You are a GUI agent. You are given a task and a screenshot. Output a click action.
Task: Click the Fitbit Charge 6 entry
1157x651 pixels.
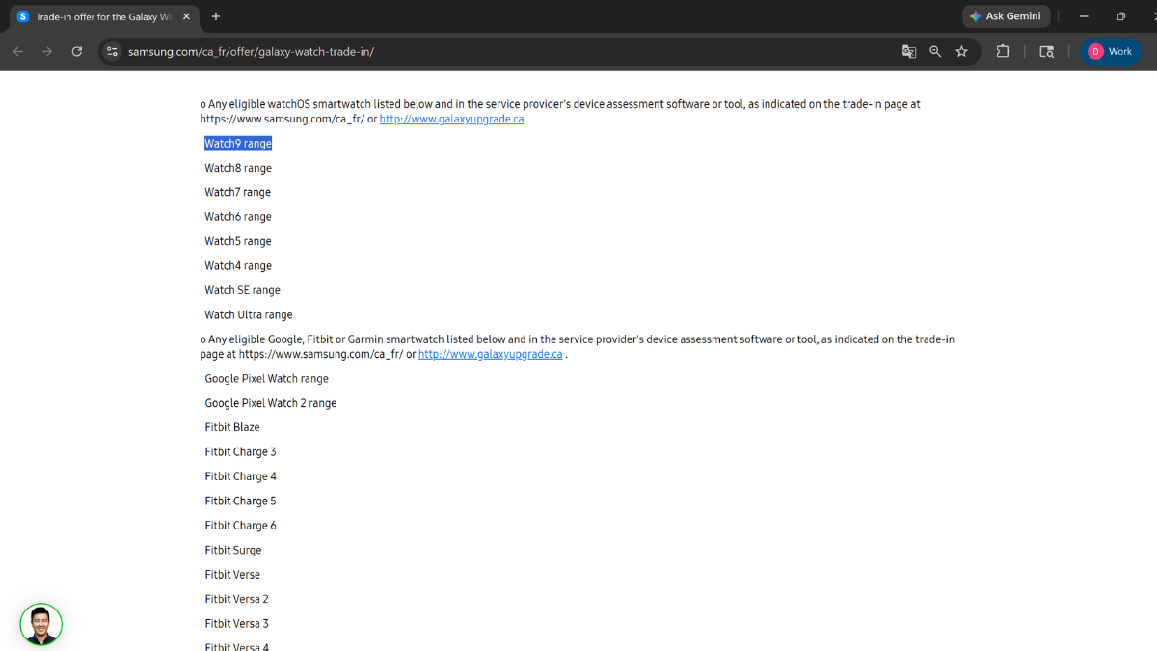240,526
